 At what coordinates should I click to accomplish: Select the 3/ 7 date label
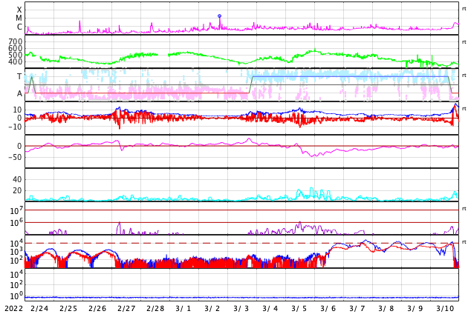[x=357, y=309]
